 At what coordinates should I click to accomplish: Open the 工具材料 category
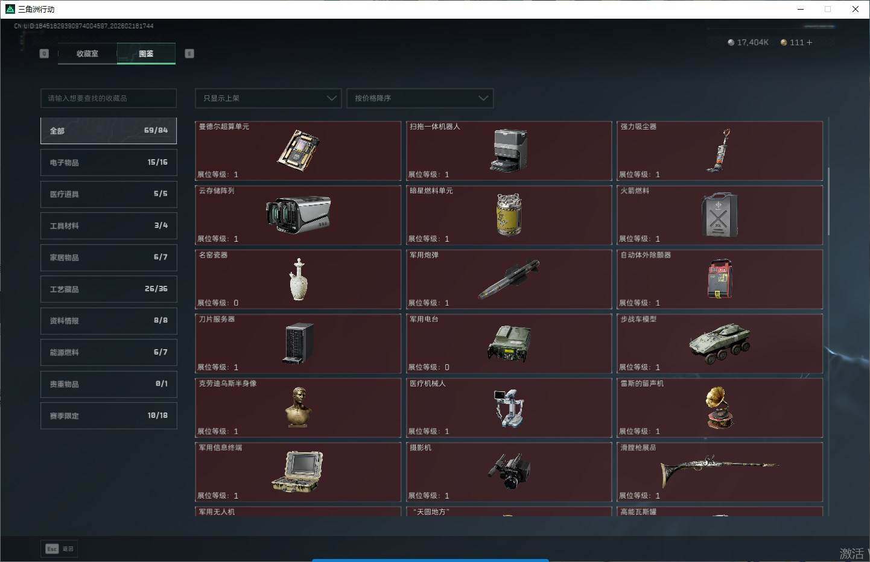(109, 226)
